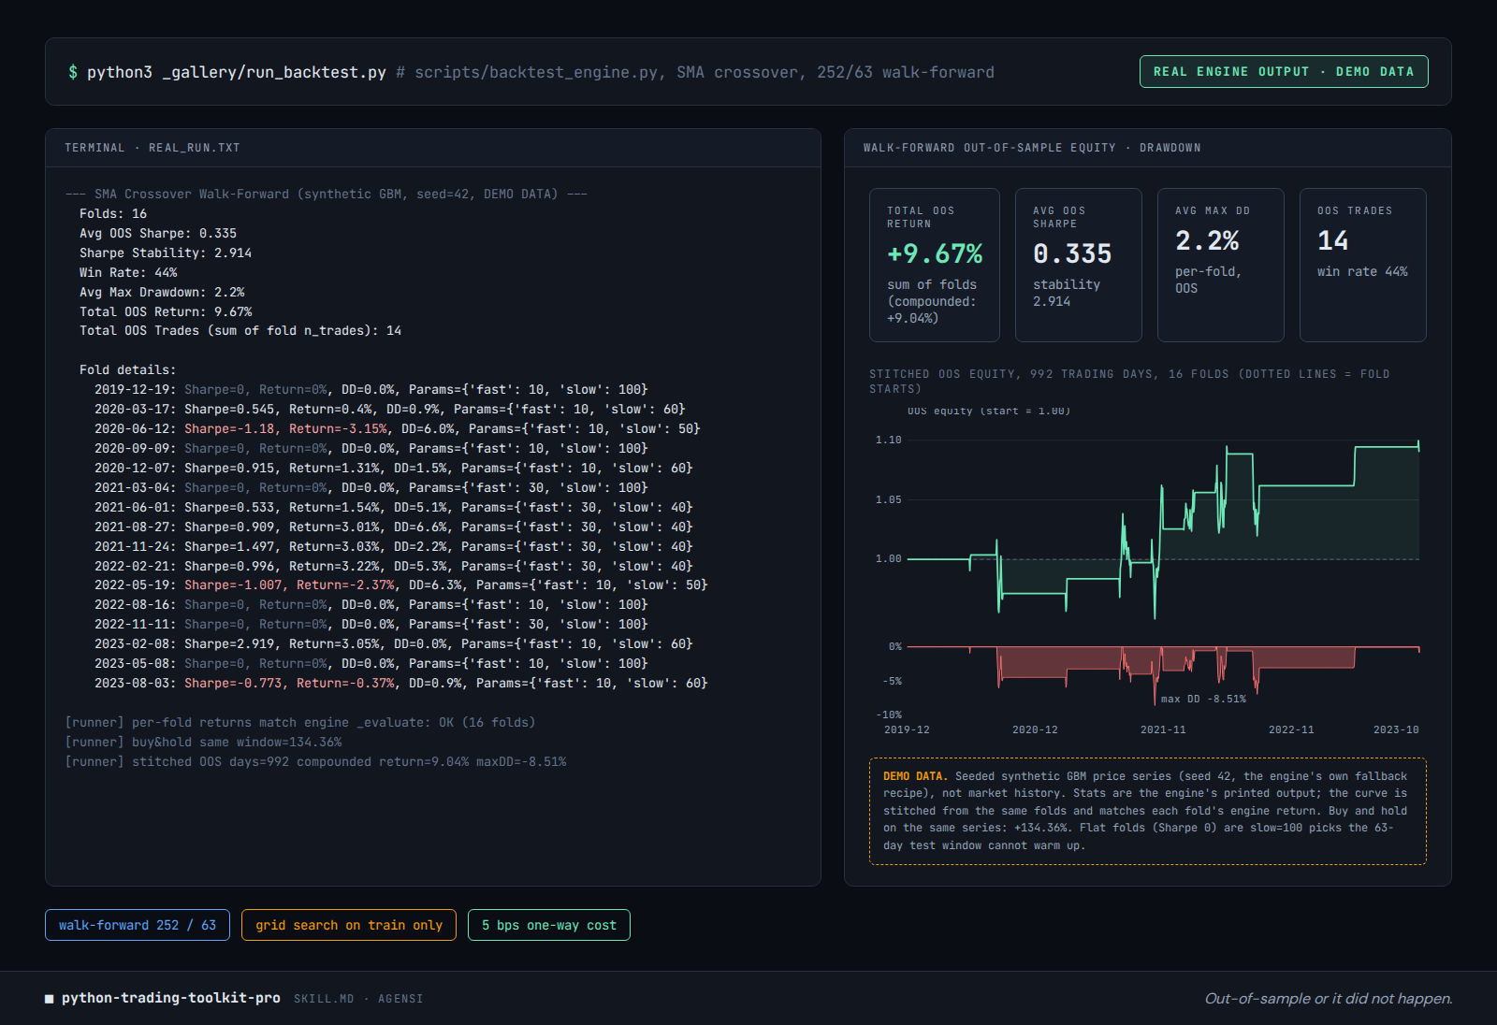1497x1025 pixels.
Task: Click the 2022-05-19 fold row
Action: click(401, 585)
